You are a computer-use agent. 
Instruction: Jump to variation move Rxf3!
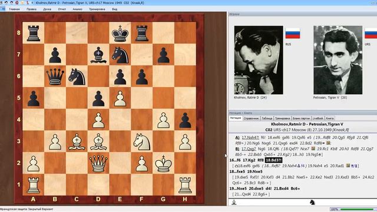point(254,177)
